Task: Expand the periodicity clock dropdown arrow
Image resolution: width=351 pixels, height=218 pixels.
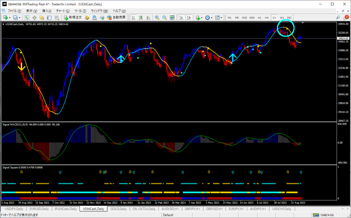Action: click(x=211, y=18)
